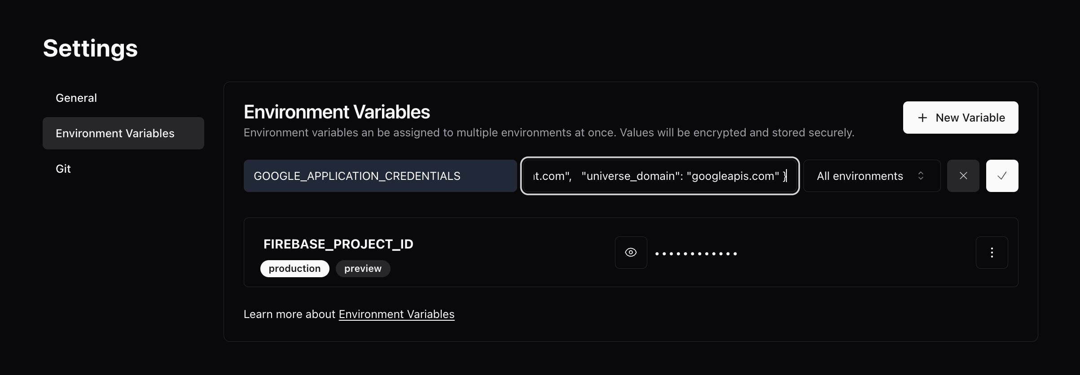Click the chevron on the All environments selector

921,175
